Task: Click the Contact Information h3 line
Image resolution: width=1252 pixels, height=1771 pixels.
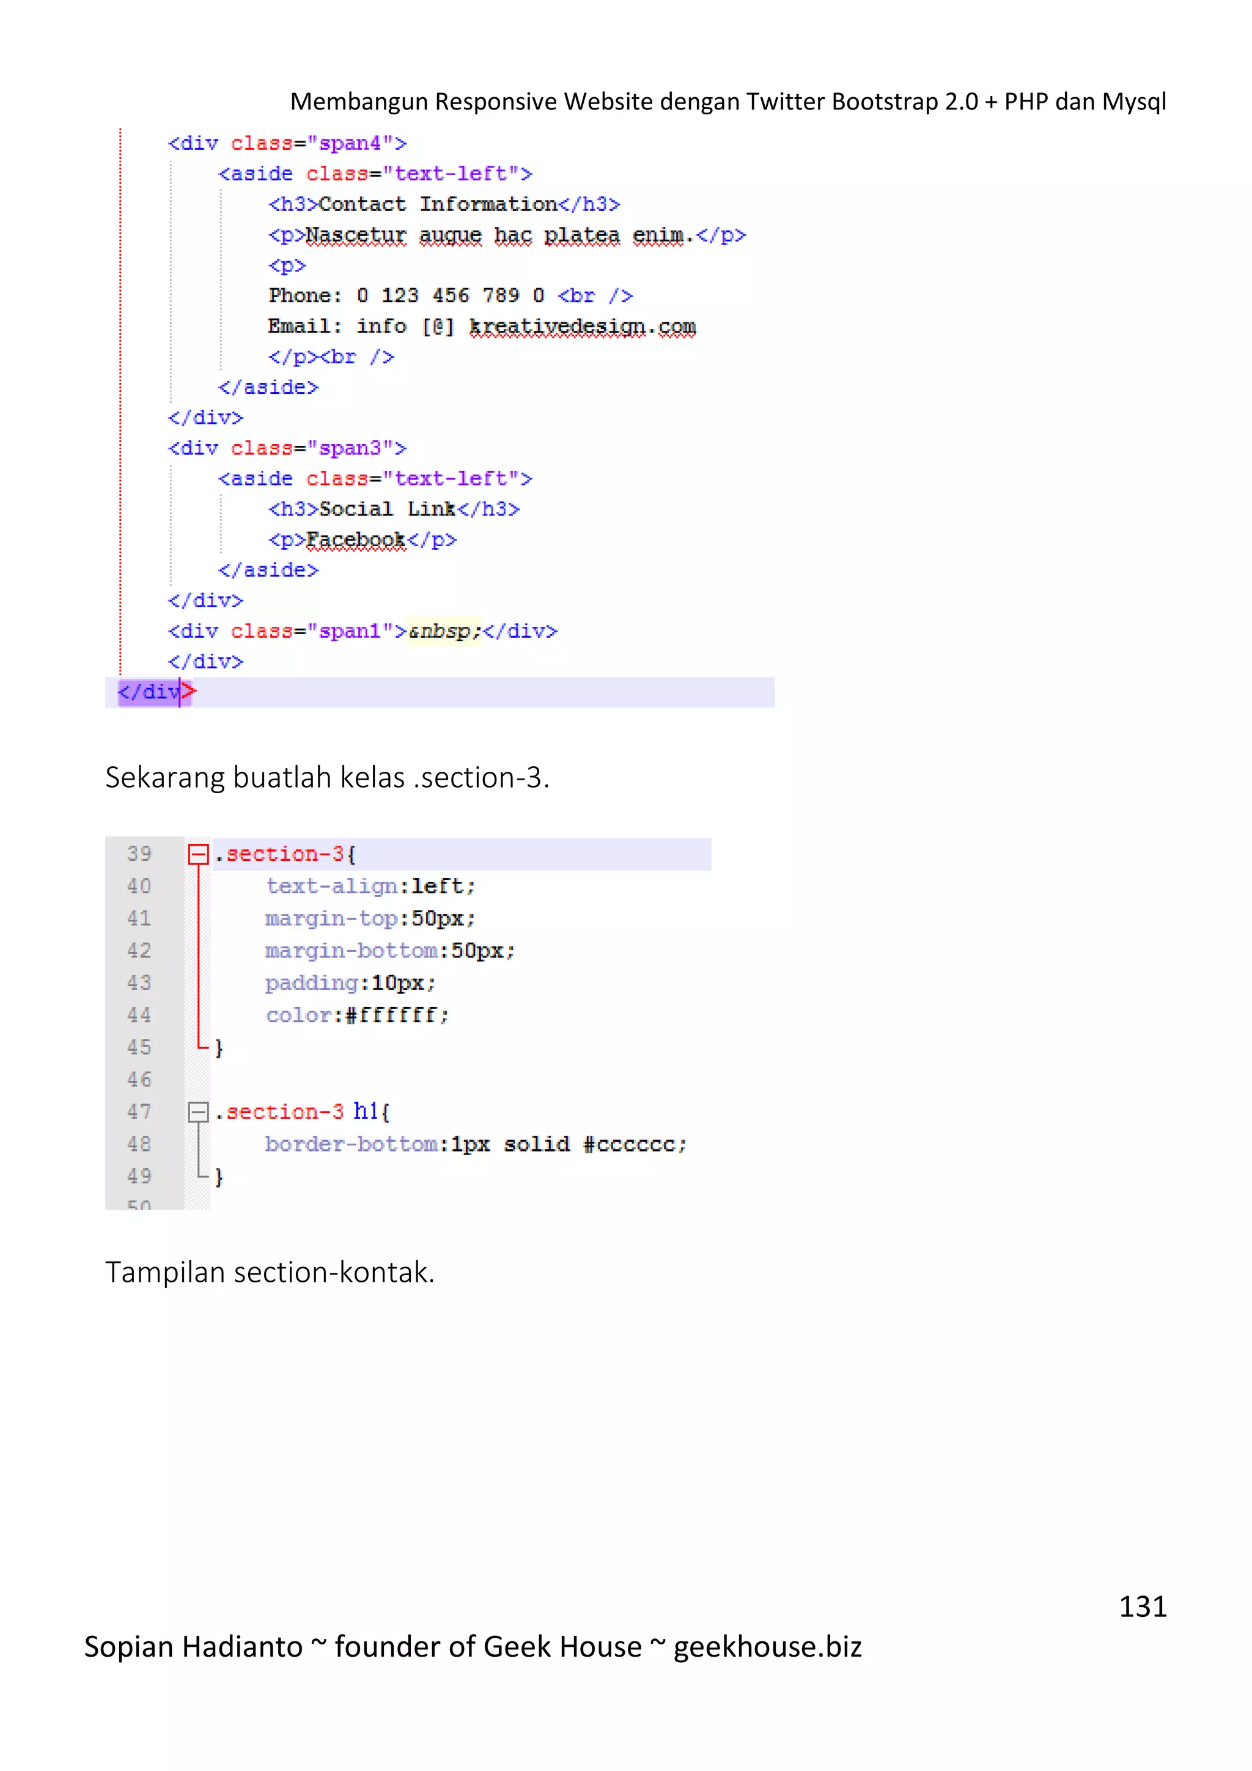Action: [x=444, y=204]
